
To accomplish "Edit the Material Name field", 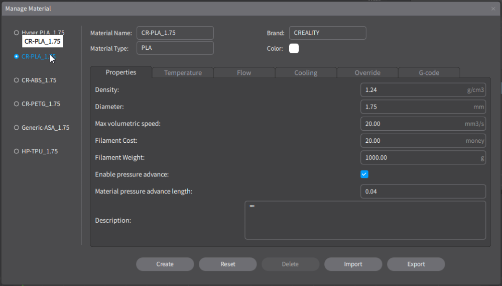I will click(175, 33).
